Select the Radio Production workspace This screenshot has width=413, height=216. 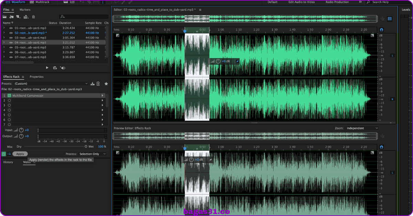click(337, 2)
